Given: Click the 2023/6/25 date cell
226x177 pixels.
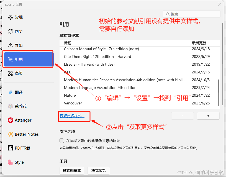Looking at the screenshot, I should (x=201, y=103).
